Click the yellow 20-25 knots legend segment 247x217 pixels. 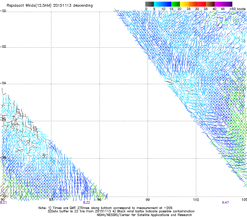coord(184,4)
